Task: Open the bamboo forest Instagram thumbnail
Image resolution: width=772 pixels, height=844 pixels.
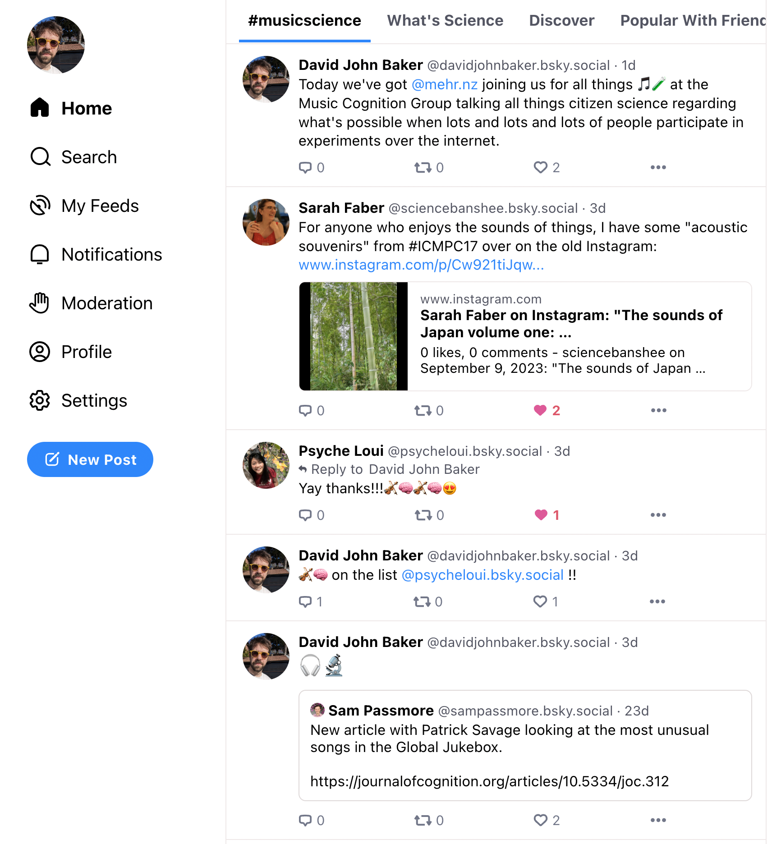Action: point(354,336)
